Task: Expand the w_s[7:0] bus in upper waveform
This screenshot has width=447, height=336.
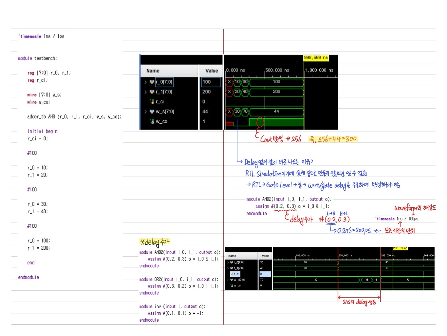Action: (146, 112)
